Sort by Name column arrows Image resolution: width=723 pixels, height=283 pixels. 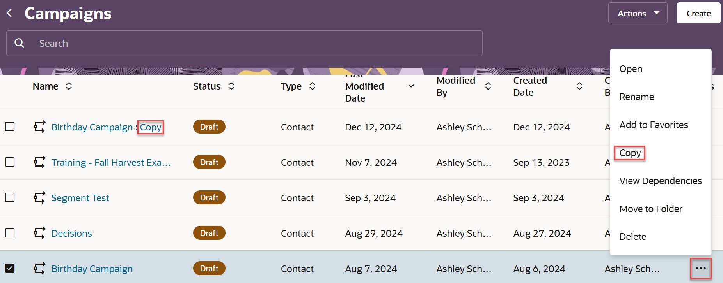(x=69, y=86)
